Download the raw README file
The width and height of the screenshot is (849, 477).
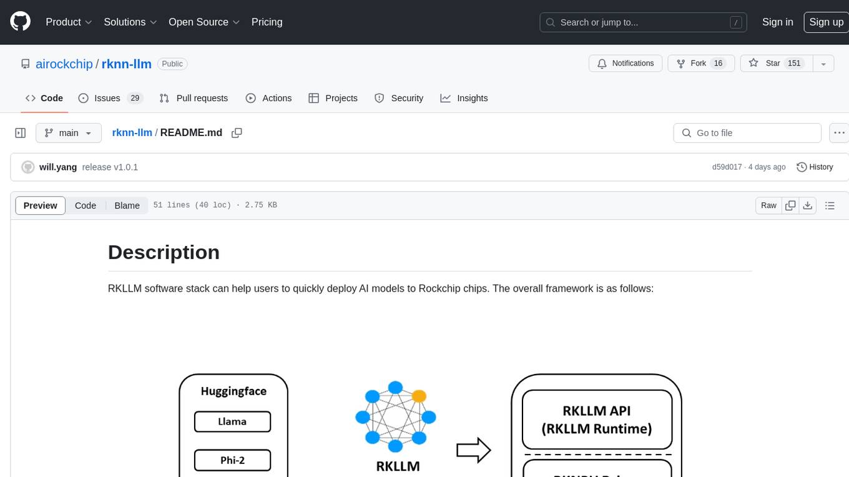click(807, 205)
